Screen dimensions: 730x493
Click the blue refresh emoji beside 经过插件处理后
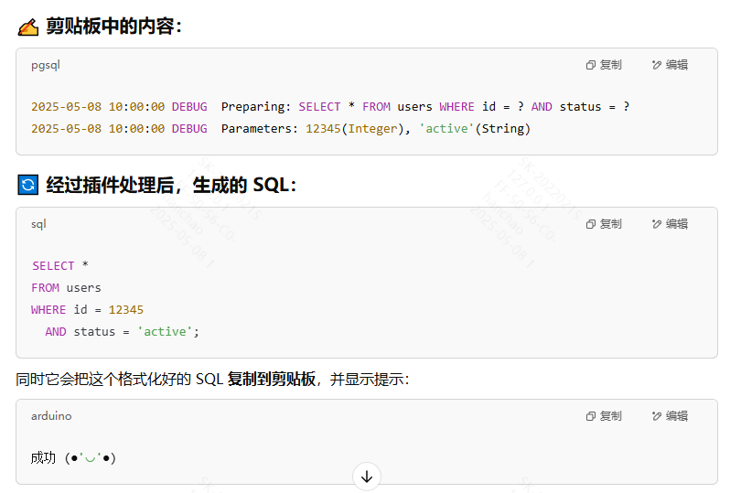(28, 185)
